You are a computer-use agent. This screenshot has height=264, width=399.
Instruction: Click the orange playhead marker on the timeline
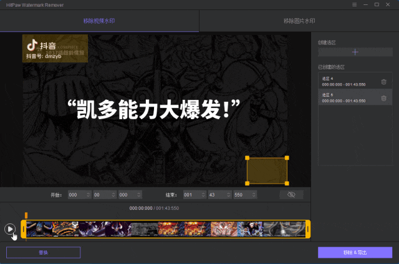[26, 215]
